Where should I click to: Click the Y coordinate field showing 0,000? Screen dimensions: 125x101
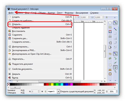(84, 17)
